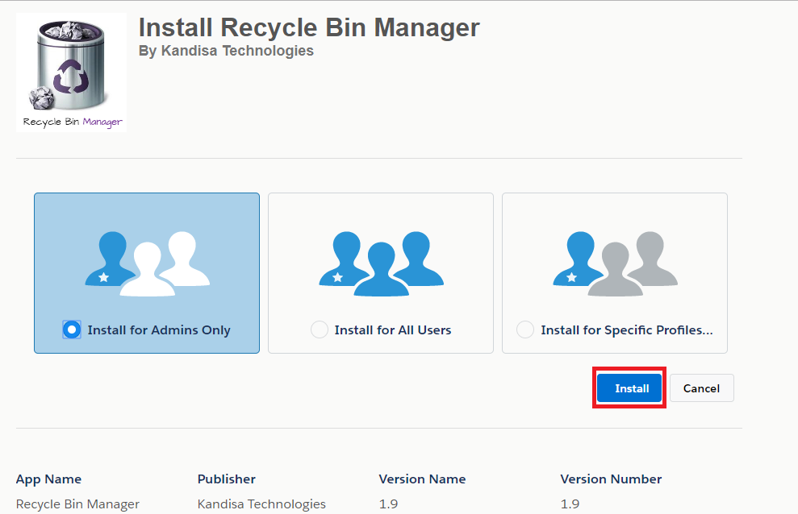
Task: Click the blue Install button
Action: click(x=629, y=388)
